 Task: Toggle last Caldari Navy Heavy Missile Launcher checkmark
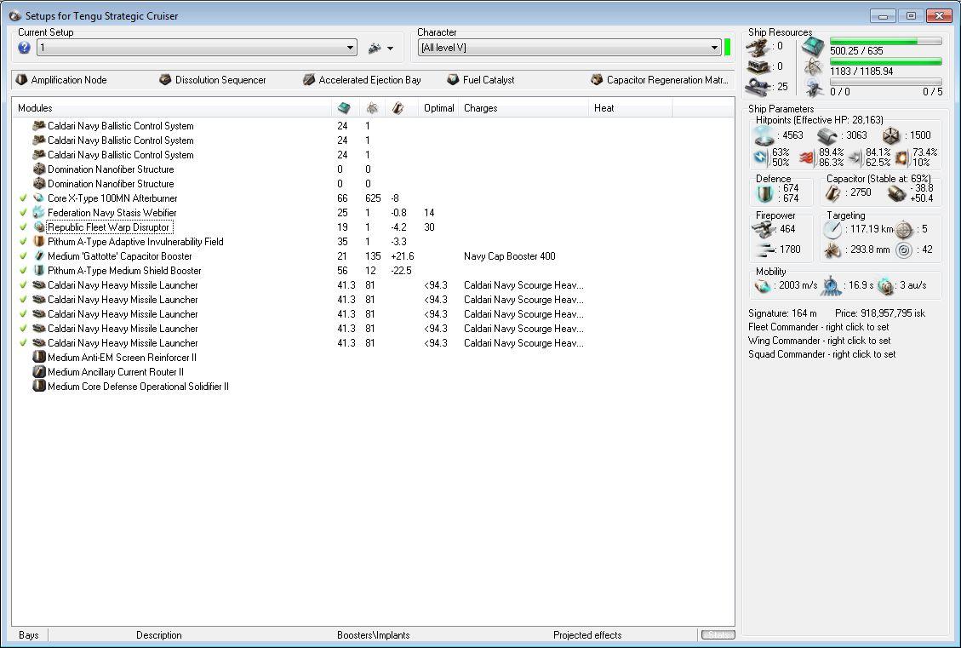click(23, 342)
